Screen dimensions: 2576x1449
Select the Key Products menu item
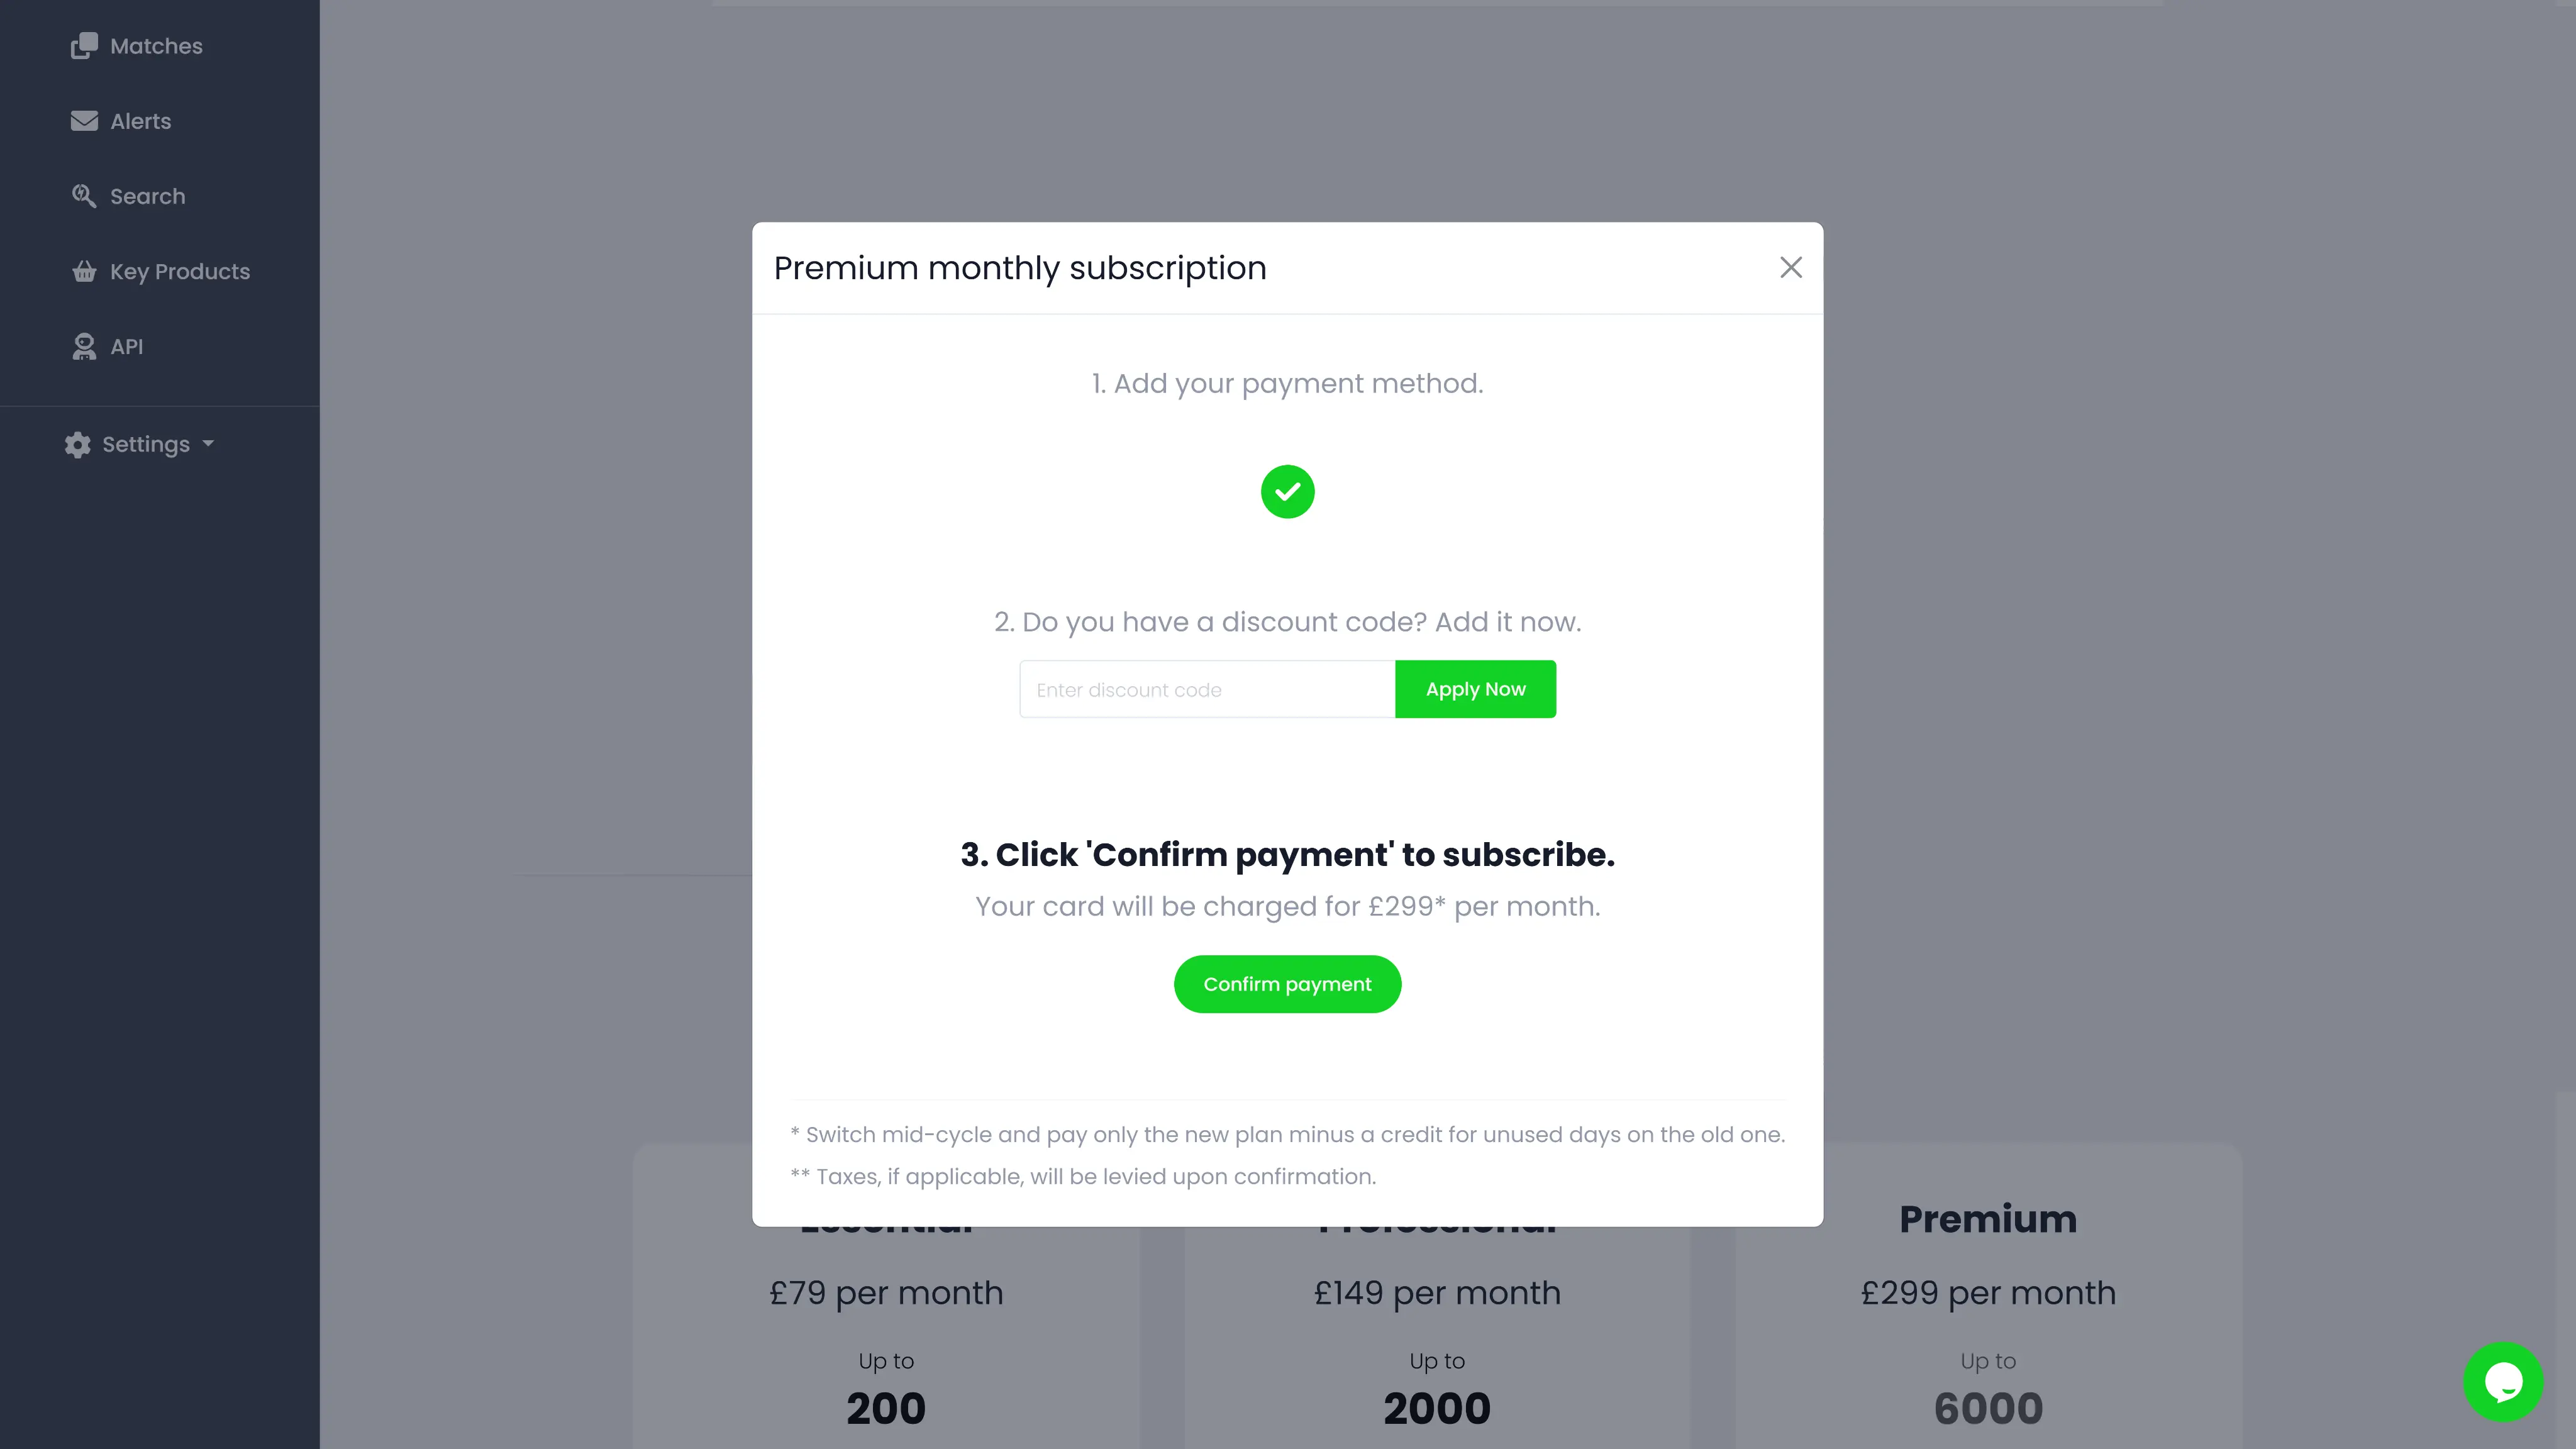coord(180,271)
